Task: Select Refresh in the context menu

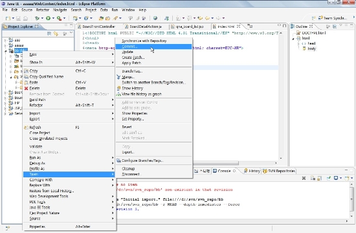Action: (69, 128)
